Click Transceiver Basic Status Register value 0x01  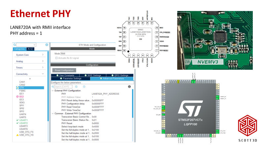pos(94,120)
